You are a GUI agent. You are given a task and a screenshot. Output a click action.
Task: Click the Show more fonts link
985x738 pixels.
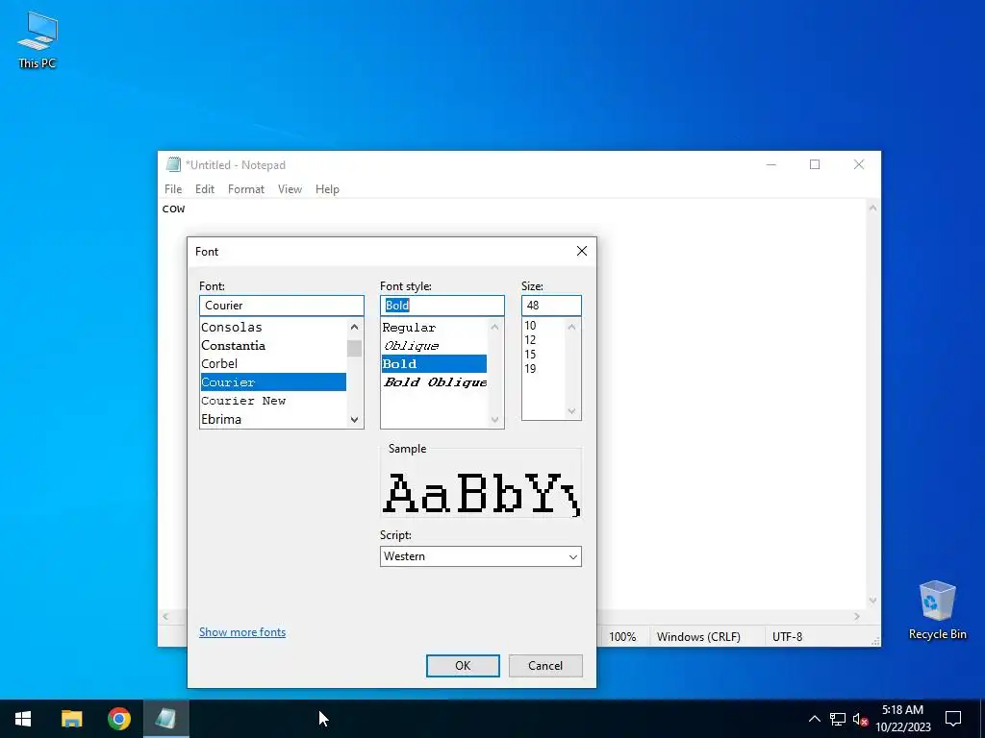point(242,632)
